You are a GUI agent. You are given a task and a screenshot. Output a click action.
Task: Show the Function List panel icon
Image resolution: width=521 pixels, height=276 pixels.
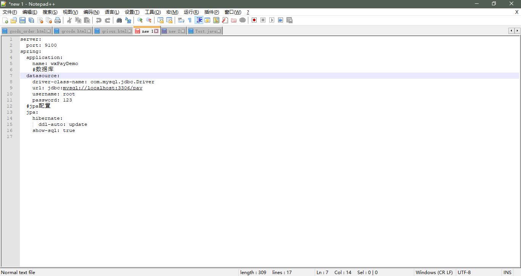pyautogui.click(x=225, y=20)
